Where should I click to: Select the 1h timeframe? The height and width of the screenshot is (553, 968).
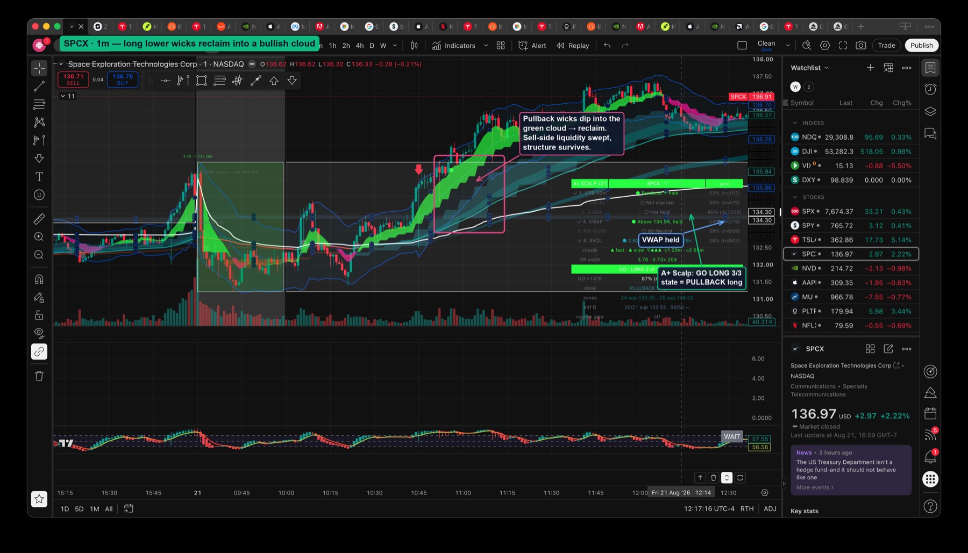click(x=333, y=46)
